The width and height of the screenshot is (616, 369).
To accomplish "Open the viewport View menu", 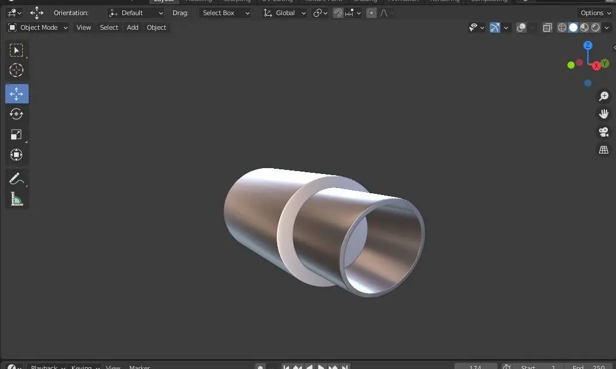I will (x=84, y=27).
